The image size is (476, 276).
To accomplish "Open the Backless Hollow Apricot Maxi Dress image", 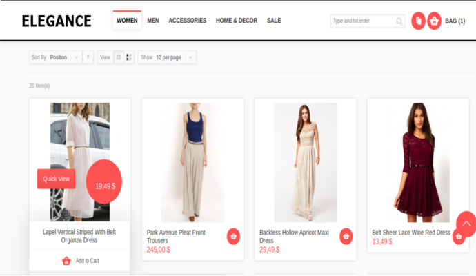I will [x=306, y=162].
